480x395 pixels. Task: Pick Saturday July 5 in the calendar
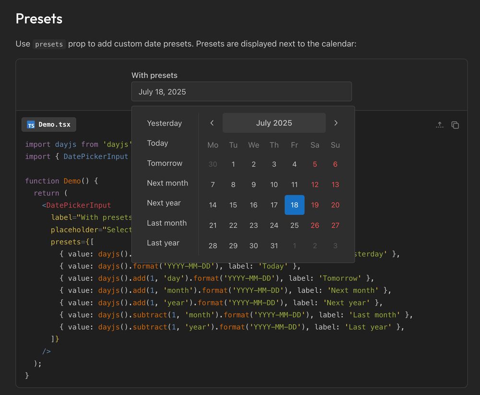[315, 164]
